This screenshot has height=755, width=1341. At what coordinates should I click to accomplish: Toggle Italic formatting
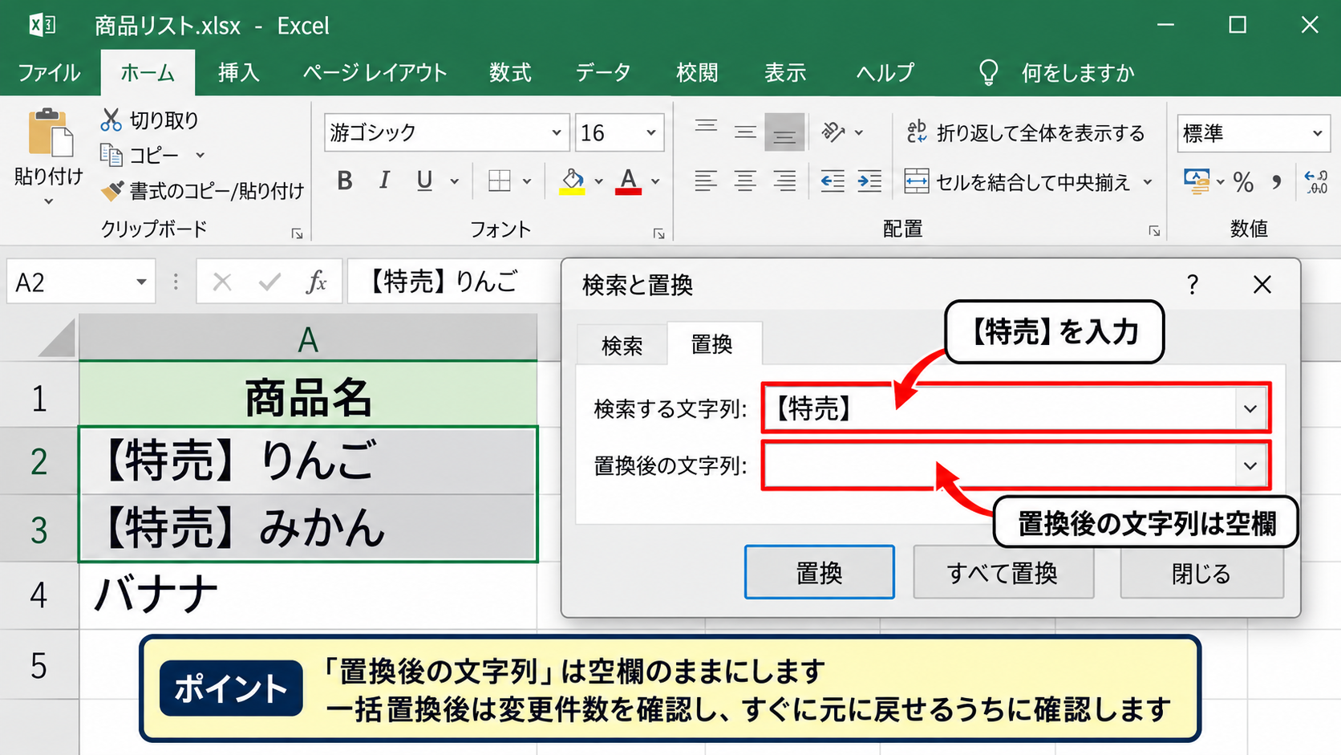(x=385, y=181)
